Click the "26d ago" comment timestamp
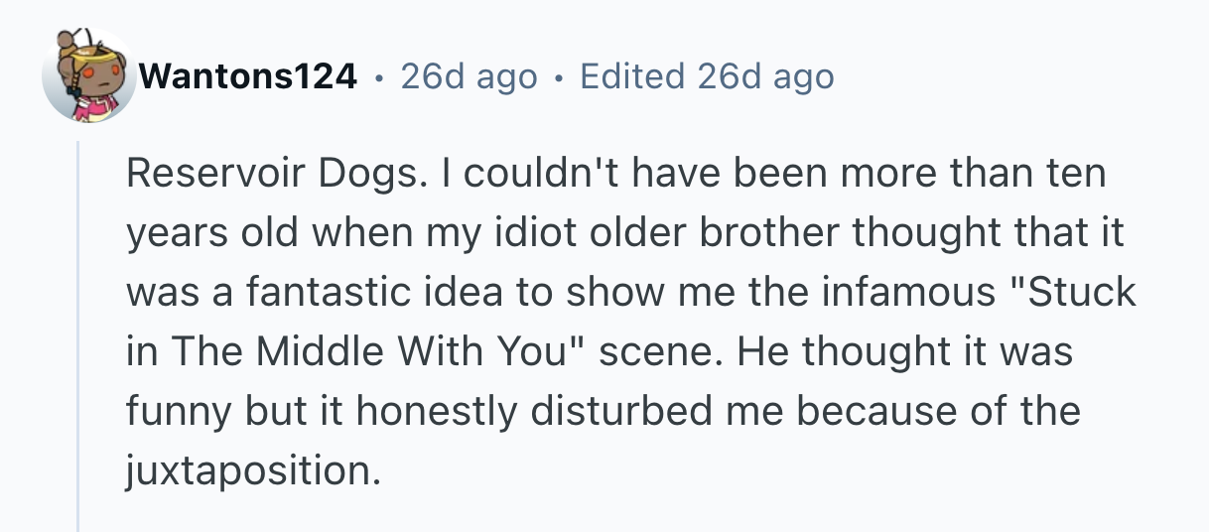The image size is (1209, 532). [x=469, y=76]
